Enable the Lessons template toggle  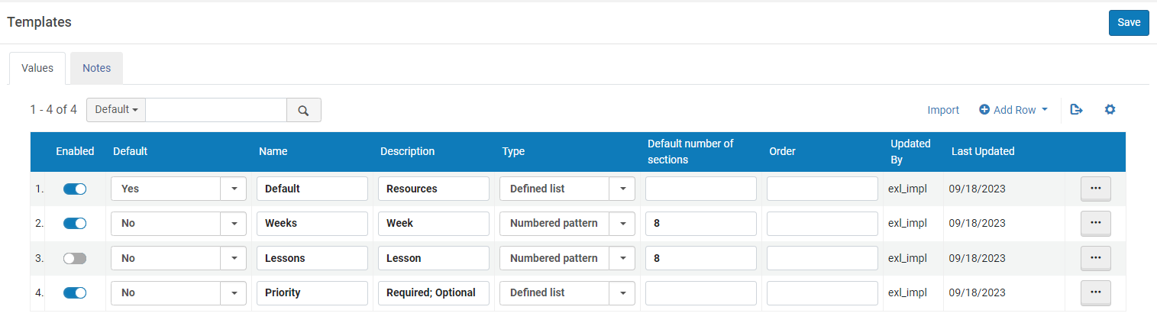(75, 258)
